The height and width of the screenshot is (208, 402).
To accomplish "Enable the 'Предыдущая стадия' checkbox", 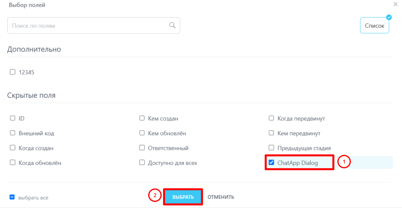I will tap(271, 148).
